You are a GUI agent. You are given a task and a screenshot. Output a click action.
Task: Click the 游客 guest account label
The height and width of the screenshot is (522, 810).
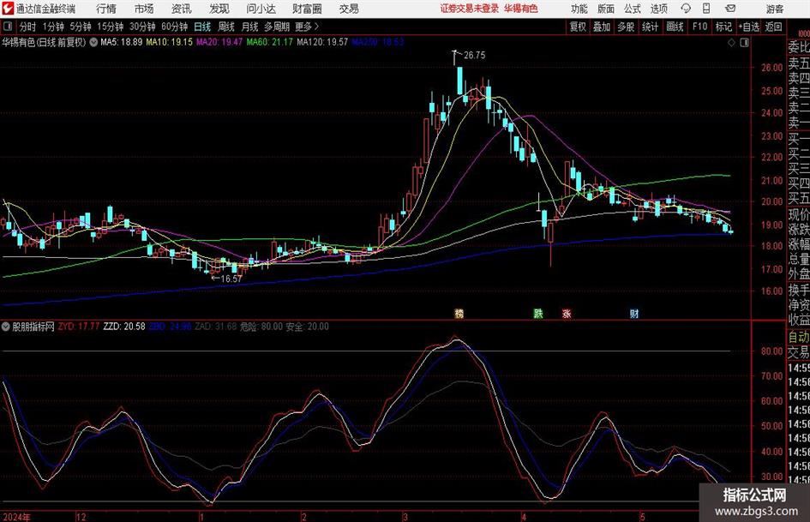[774, 9]
